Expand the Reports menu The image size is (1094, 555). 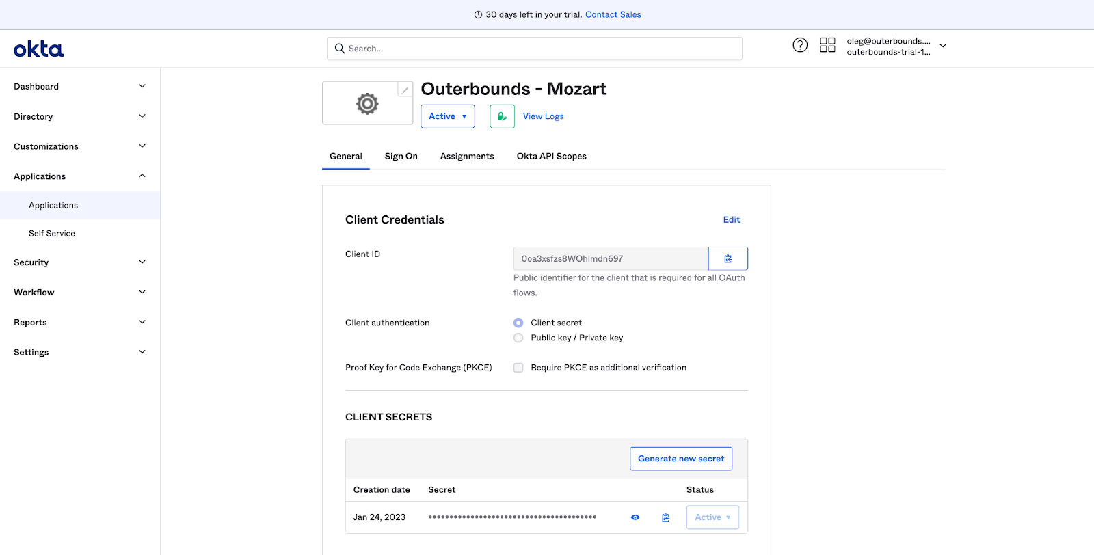80,323
